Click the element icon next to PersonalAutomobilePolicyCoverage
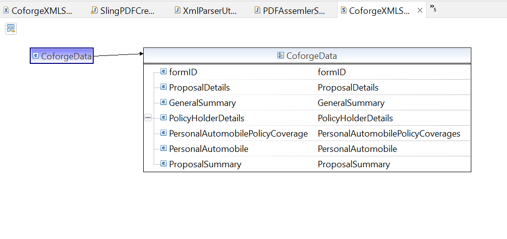The width and height of the screenshot is (507, 239). [164, 133]
